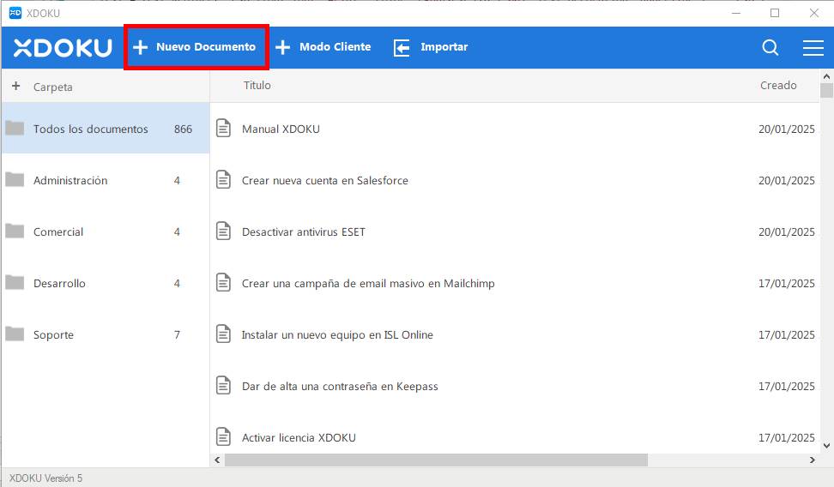Image resolution: width=834 pixels, height=487 pixels.
Task: Open the Comercial folder
Action: tap(106, 231)
